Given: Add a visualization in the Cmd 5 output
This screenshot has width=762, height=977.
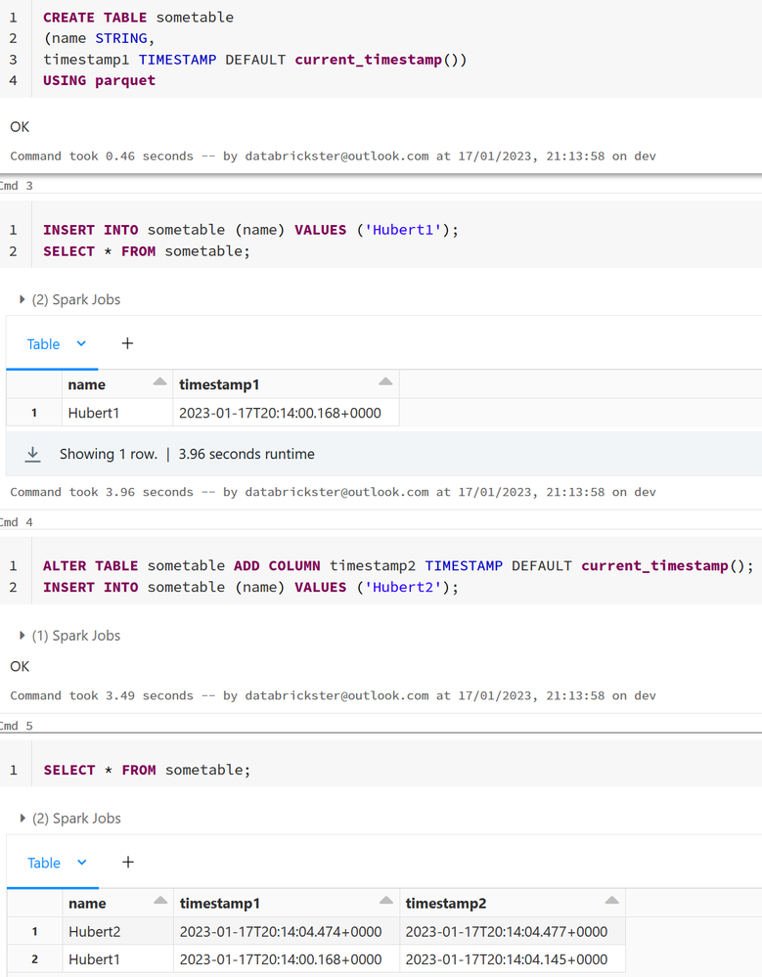Looking at the screenshot, I should click(x=128, y=862).
